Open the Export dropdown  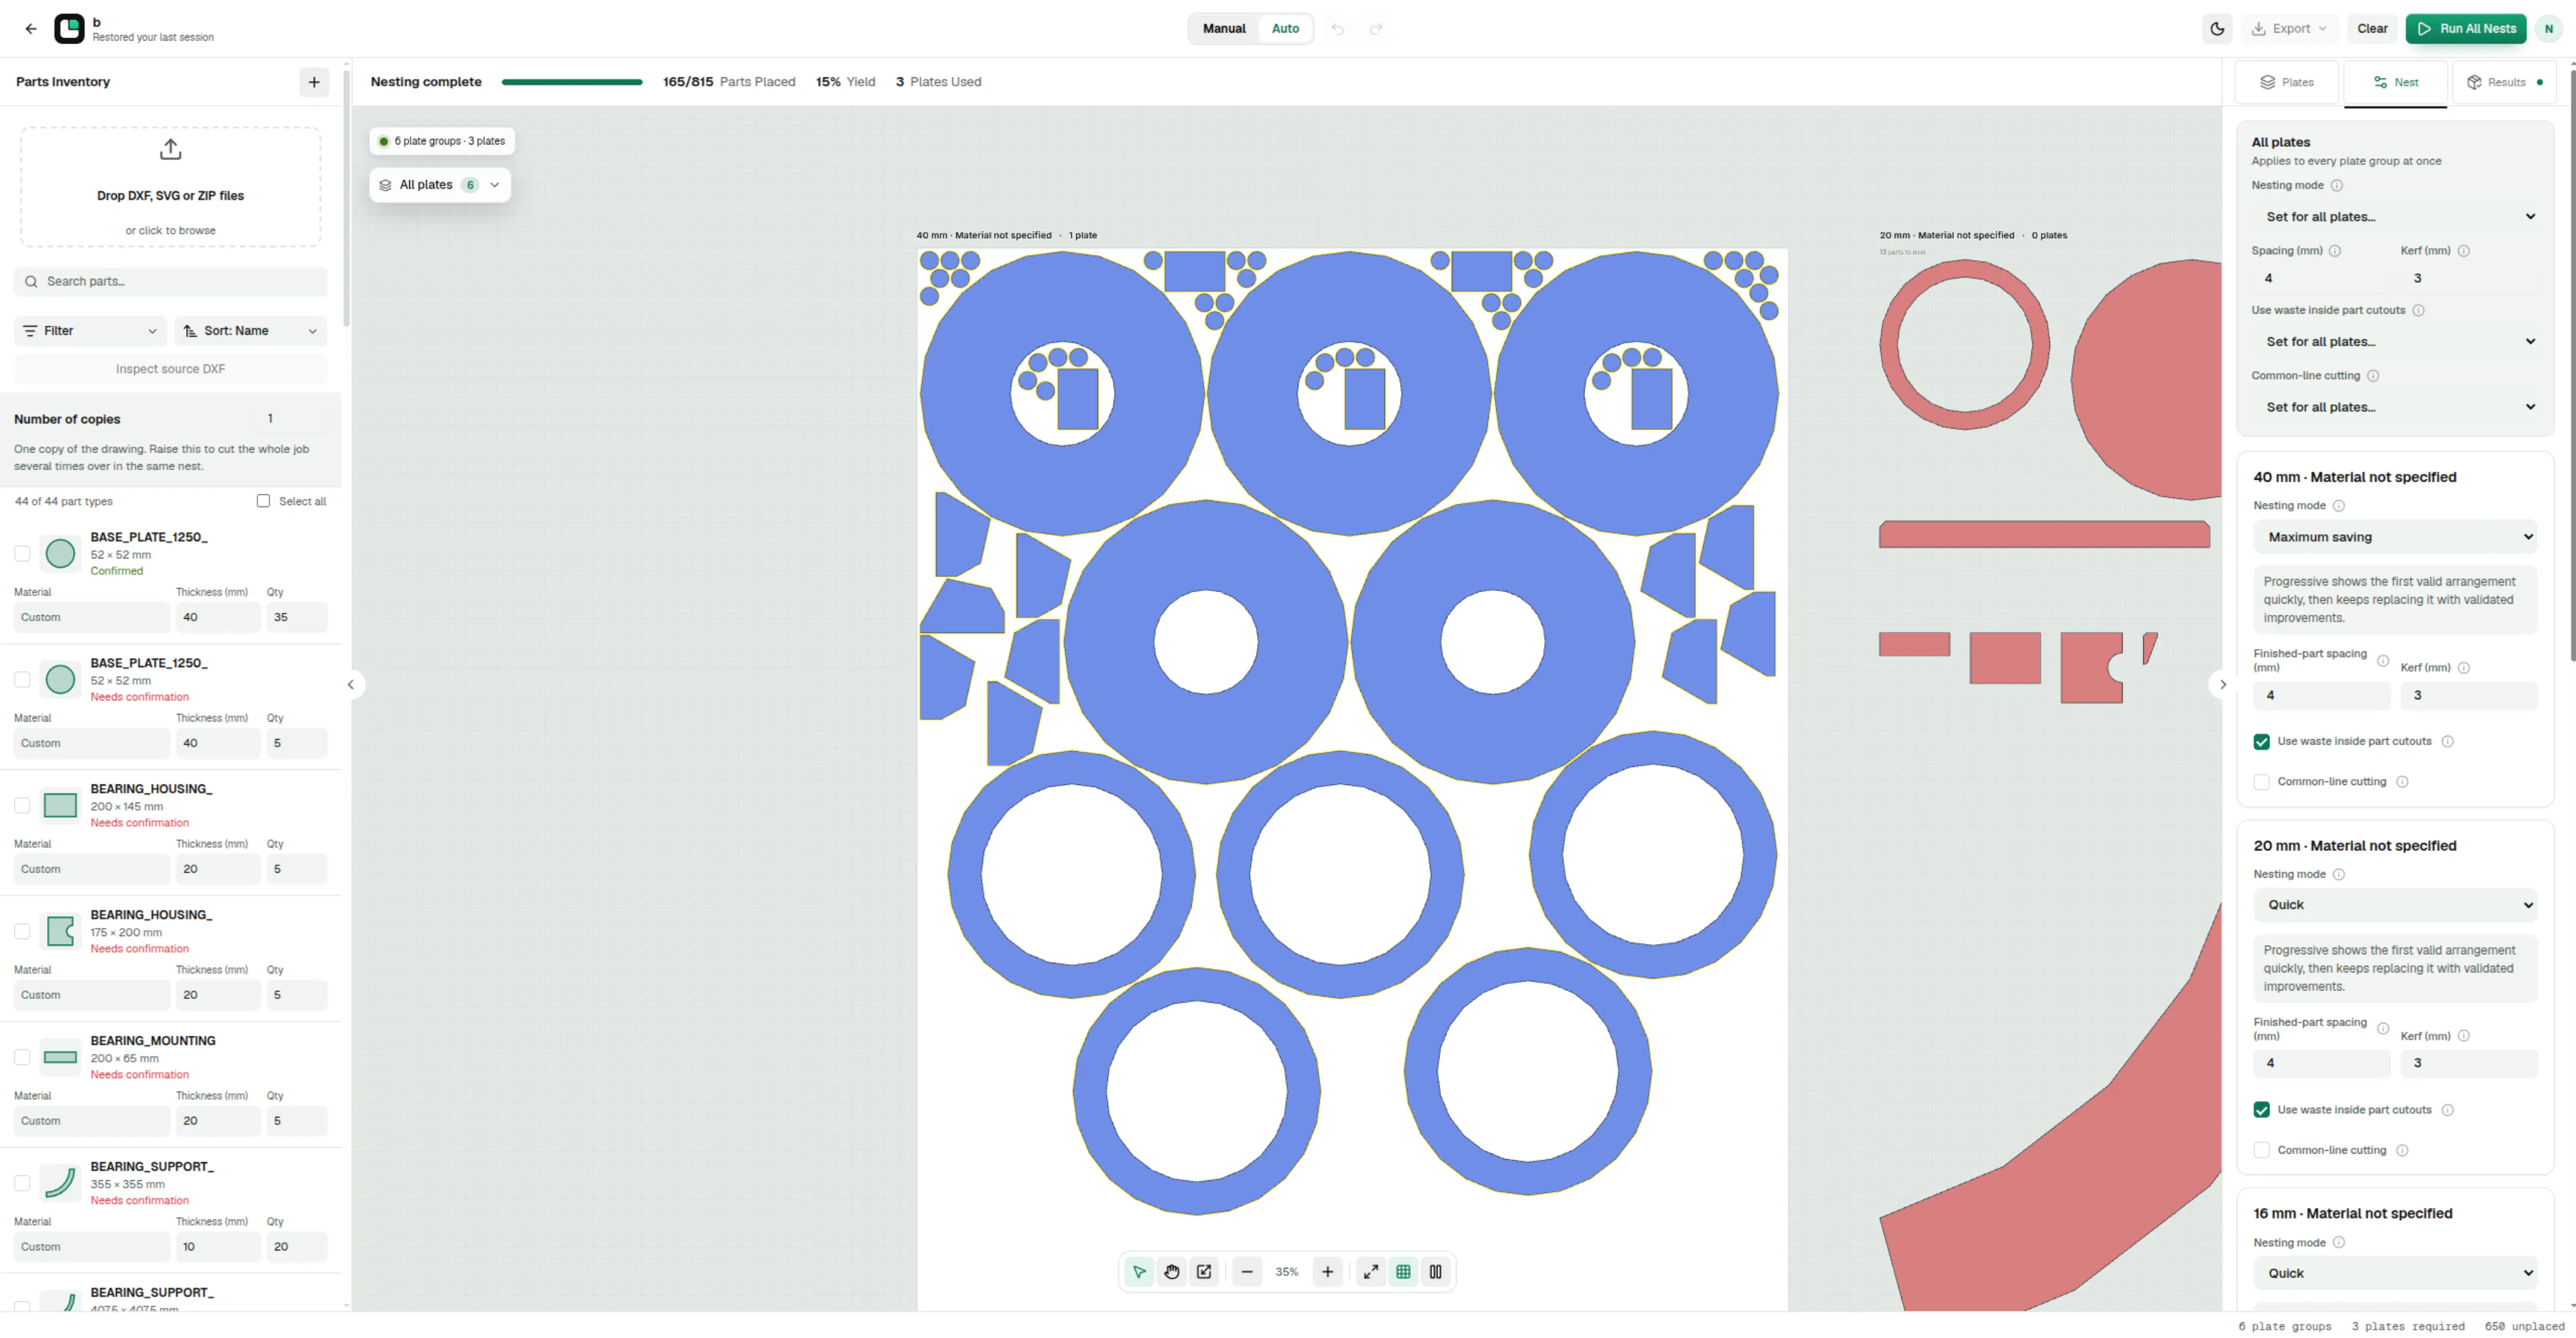point(2288,28)
